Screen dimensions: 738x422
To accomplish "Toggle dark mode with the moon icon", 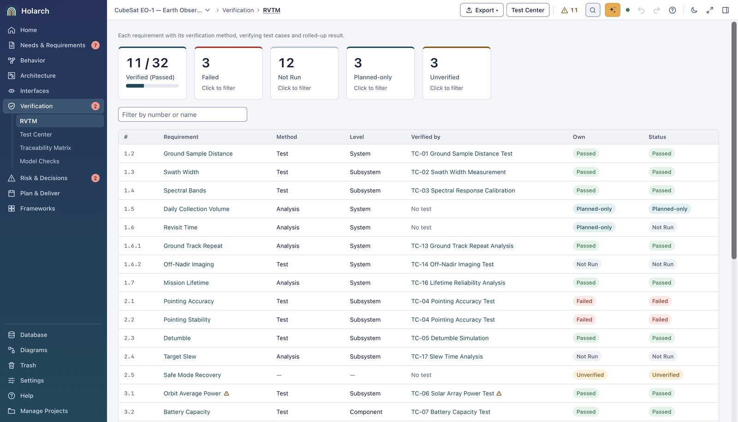I will point(694,10).
